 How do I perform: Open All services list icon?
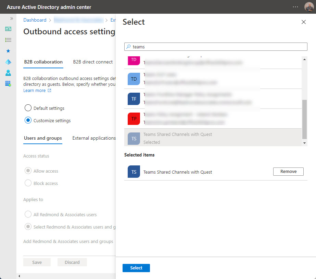(x=8, y=39)
